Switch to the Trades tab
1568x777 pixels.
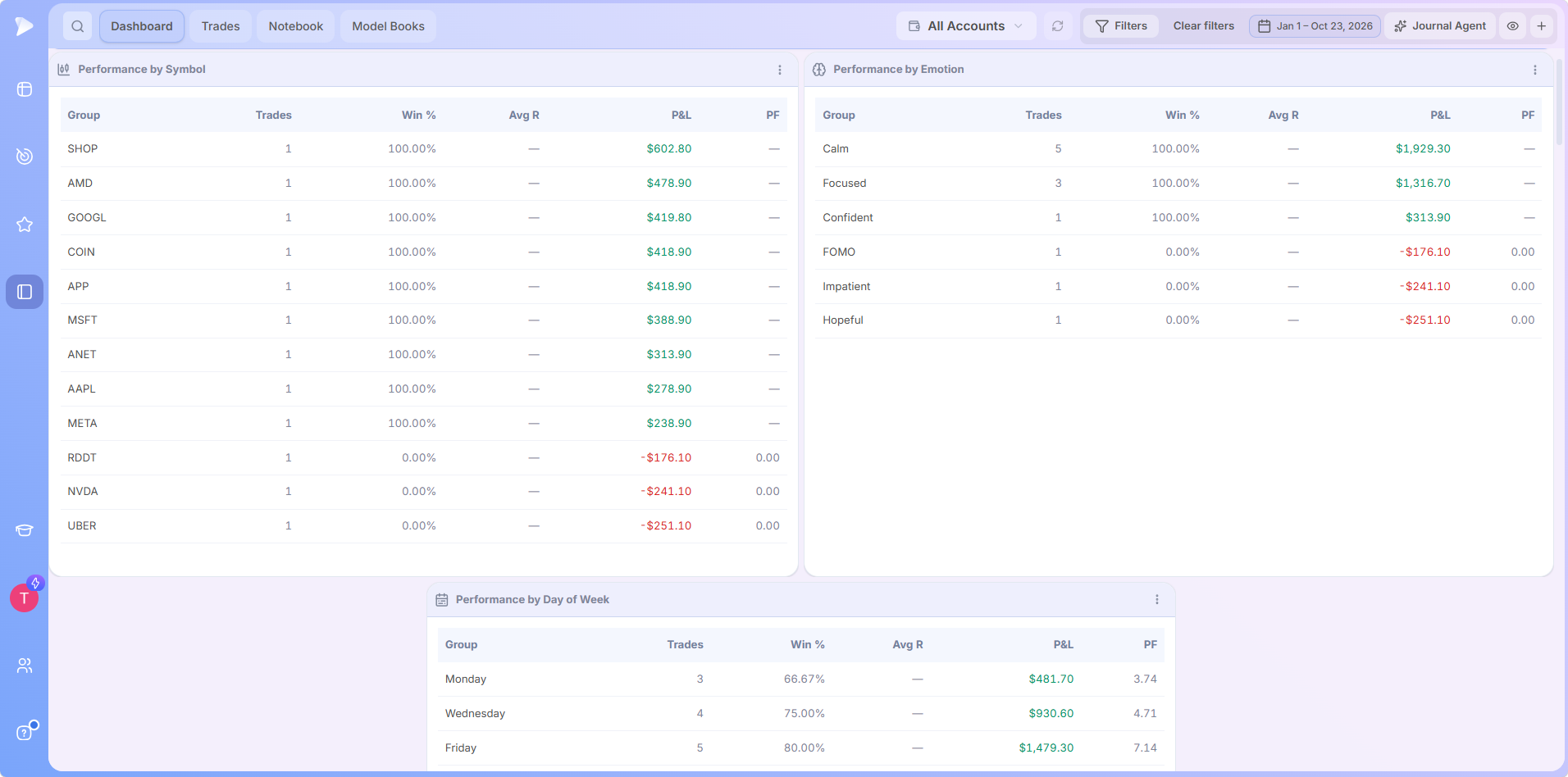[221, 26]
